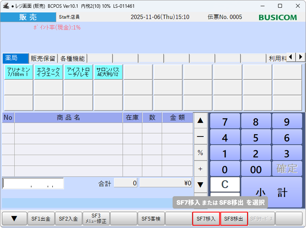Image resolution: width=306 pixels, height=228 pixels.
Task: Switch to the 販売保留 tab
Action: click(43, 59)
